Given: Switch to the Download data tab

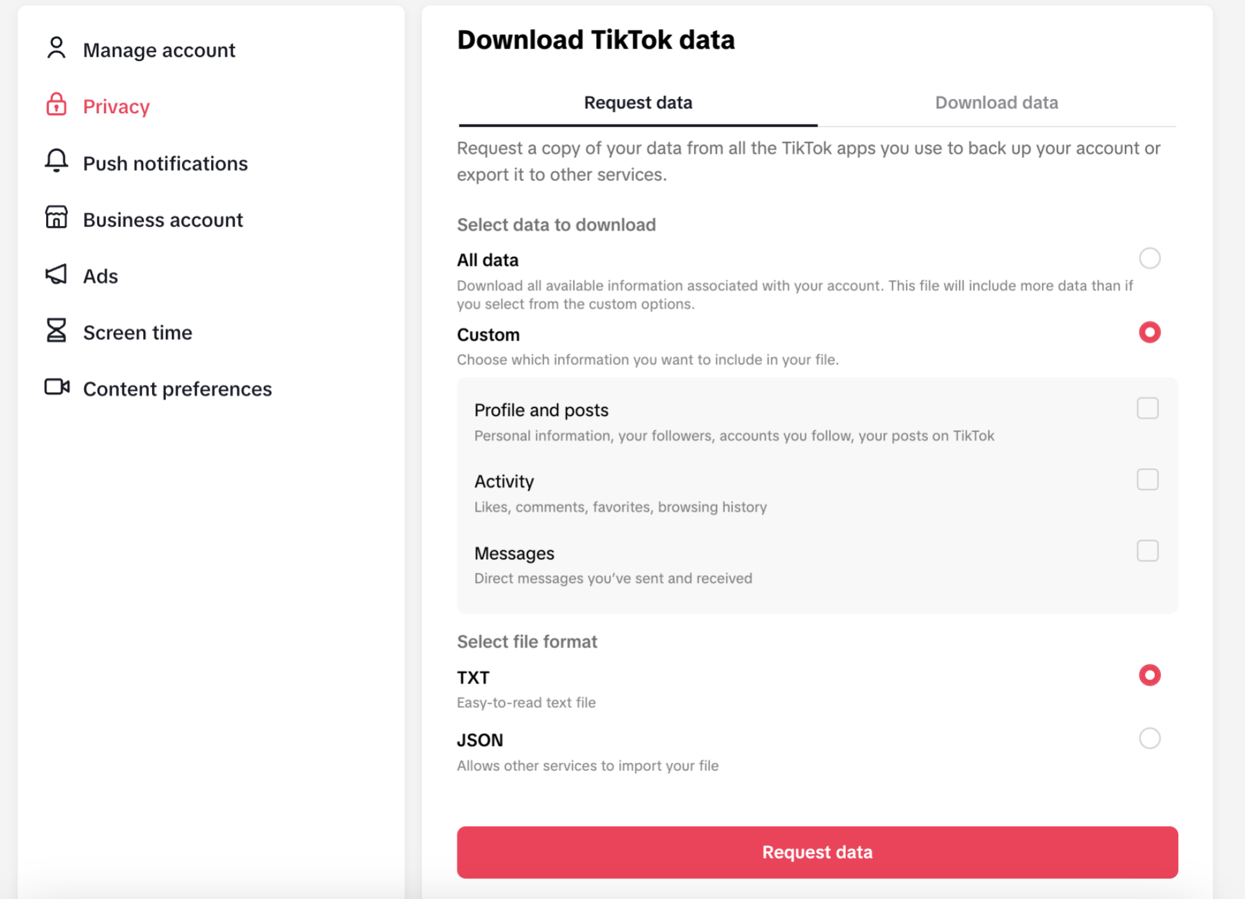Looking at the screenshot, I should [996, 102].
